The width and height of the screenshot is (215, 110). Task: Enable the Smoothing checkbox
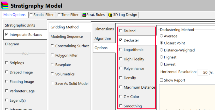point(121,106)
